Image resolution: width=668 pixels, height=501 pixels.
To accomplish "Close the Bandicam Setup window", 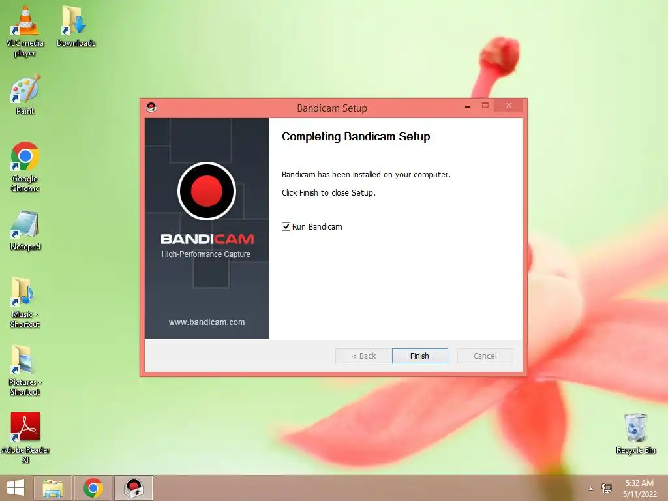I will click(x=509, y=106).
